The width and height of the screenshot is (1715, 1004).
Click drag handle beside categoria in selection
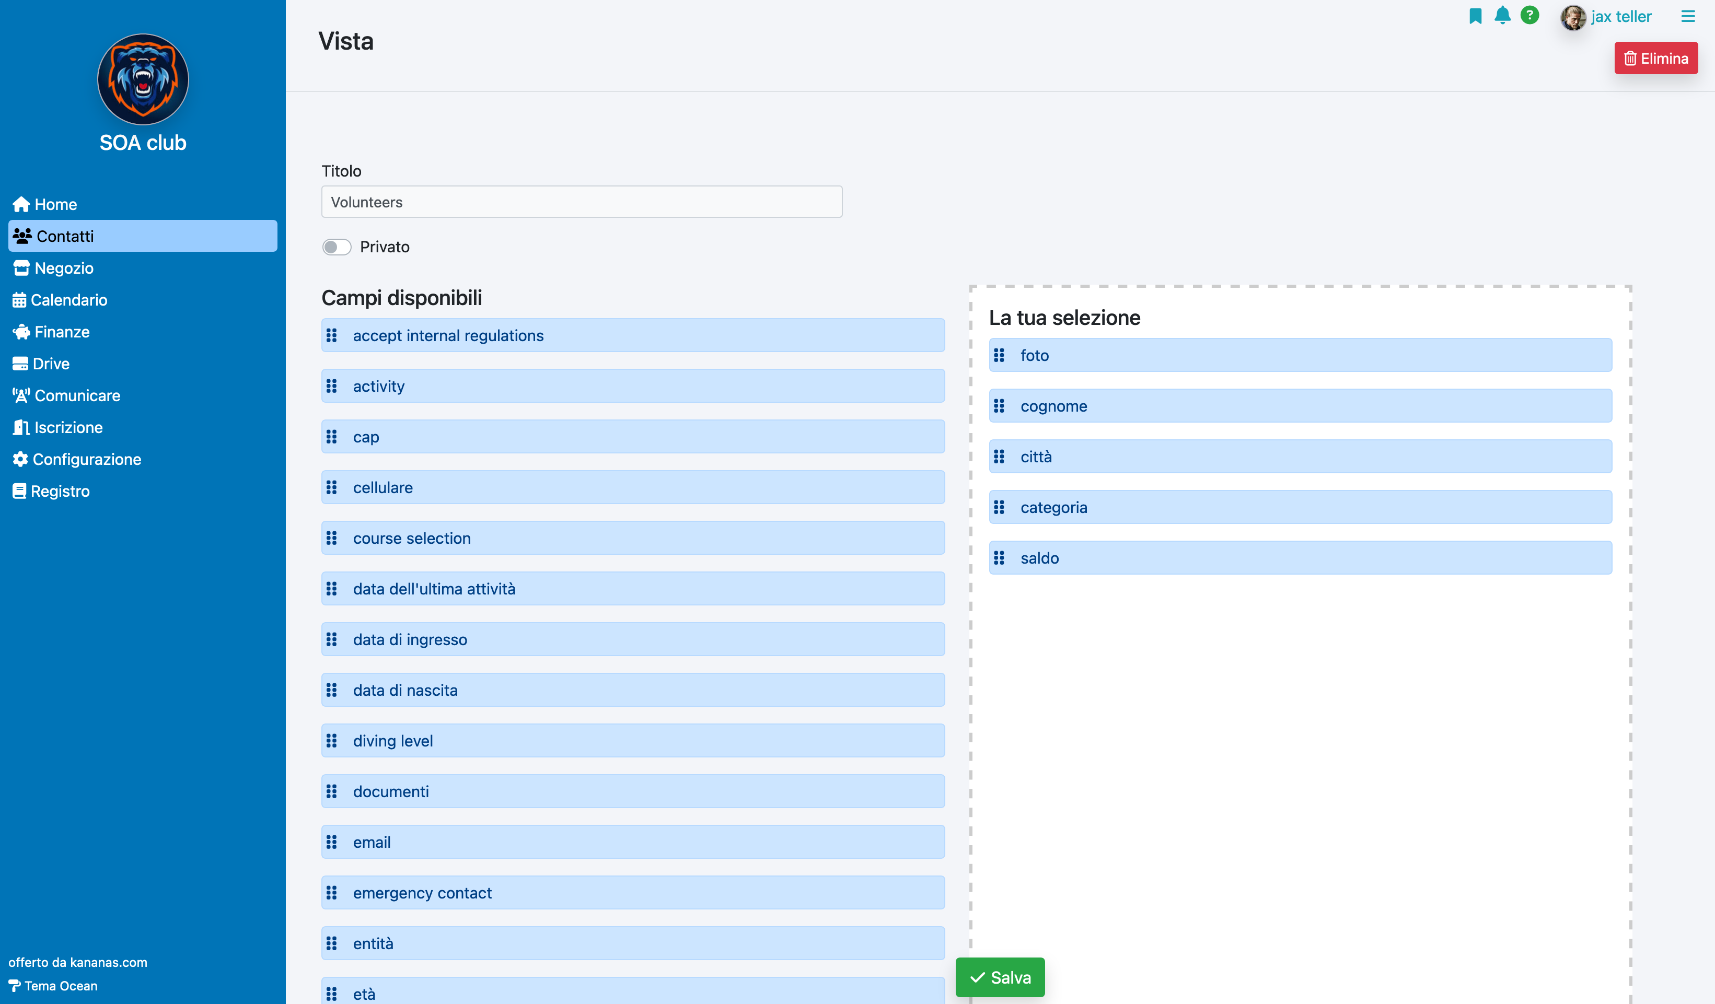pyautogui.click(x=999, y=507)
